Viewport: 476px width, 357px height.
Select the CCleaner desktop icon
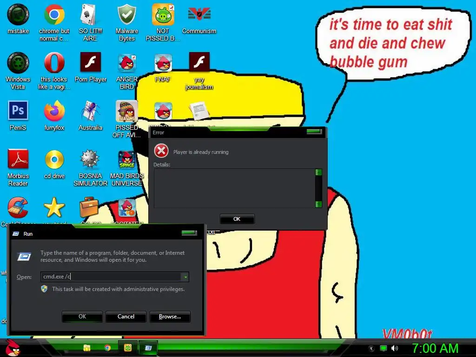coord(18,208)
